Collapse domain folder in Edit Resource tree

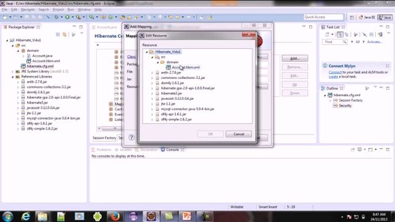coord(158,62)
